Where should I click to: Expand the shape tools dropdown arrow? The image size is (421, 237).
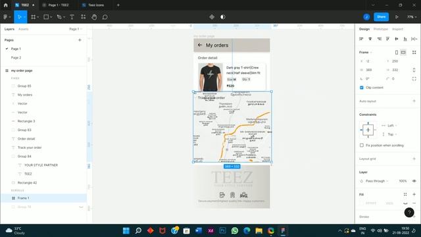(51, 17)
